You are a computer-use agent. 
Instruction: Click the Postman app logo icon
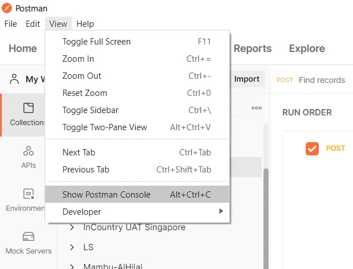pos(7,8)
